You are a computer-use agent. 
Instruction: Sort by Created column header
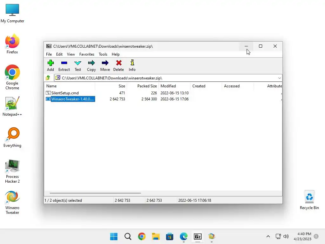click(x=206, y=86)
